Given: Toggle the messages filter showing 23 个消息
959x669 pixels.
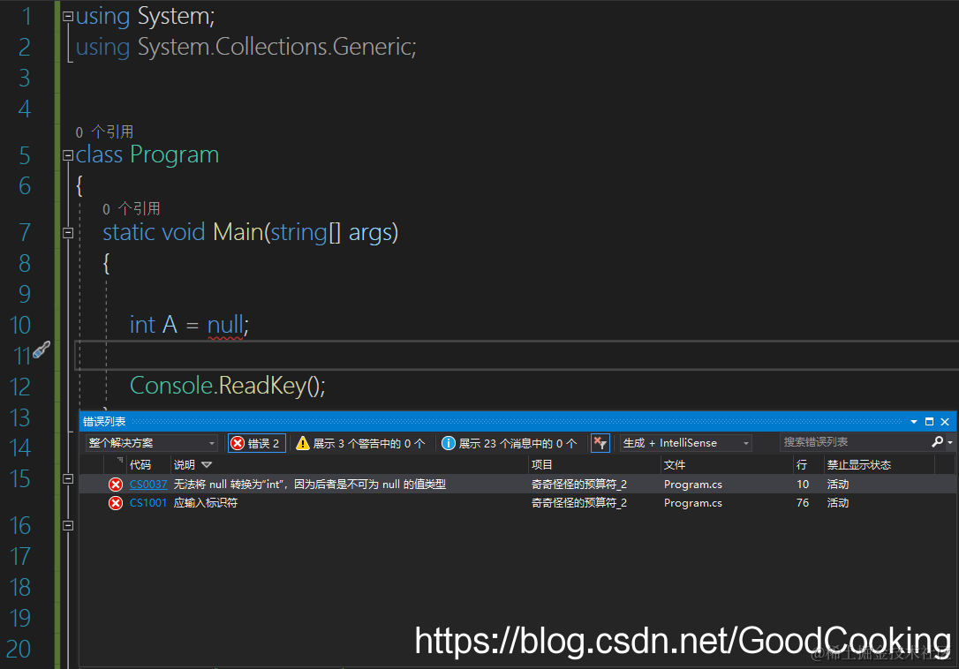Looking at the screenshot, I should pos(509,443).
